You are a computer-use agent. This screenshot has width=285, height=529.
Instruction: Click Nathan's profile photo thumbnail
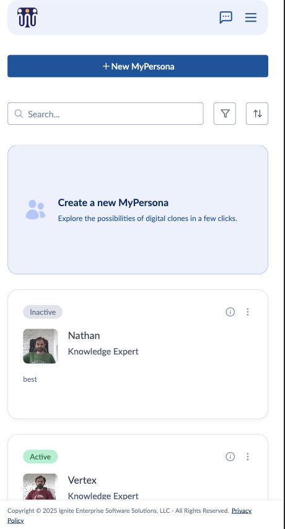tap(40, 346)
